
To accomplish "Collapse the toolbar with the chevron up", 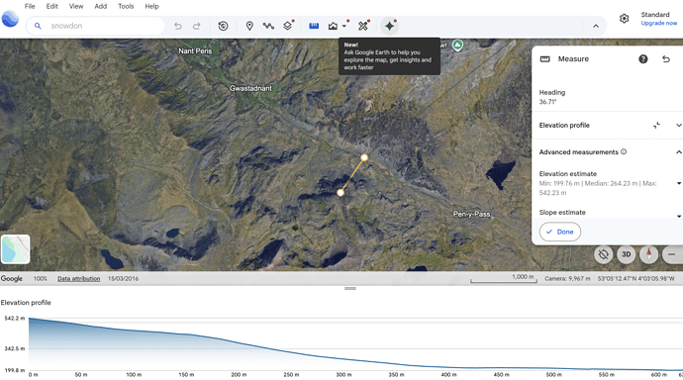I will click(596, 26).
